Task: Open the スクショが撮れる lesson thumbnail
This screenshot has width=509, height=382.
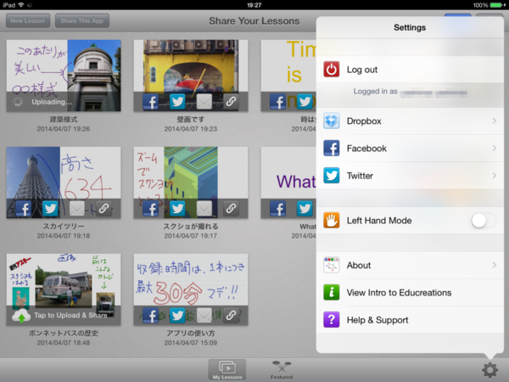Action: 191,183
